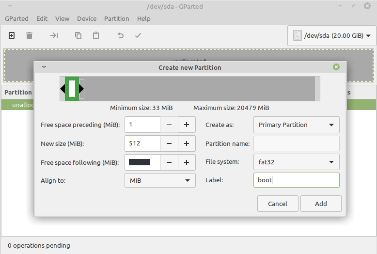This screenshot has width=377, height=254.
Task: Click the Apply all operations checkmark
Action: coord(138,35)
